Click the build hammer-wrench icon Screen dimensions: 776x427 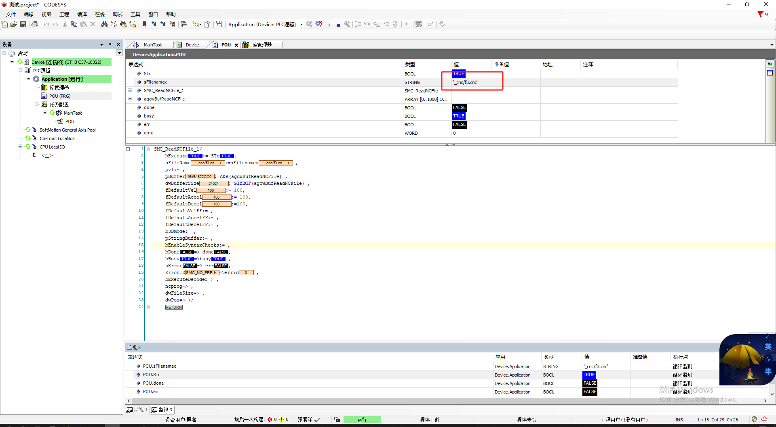(347, 24)
